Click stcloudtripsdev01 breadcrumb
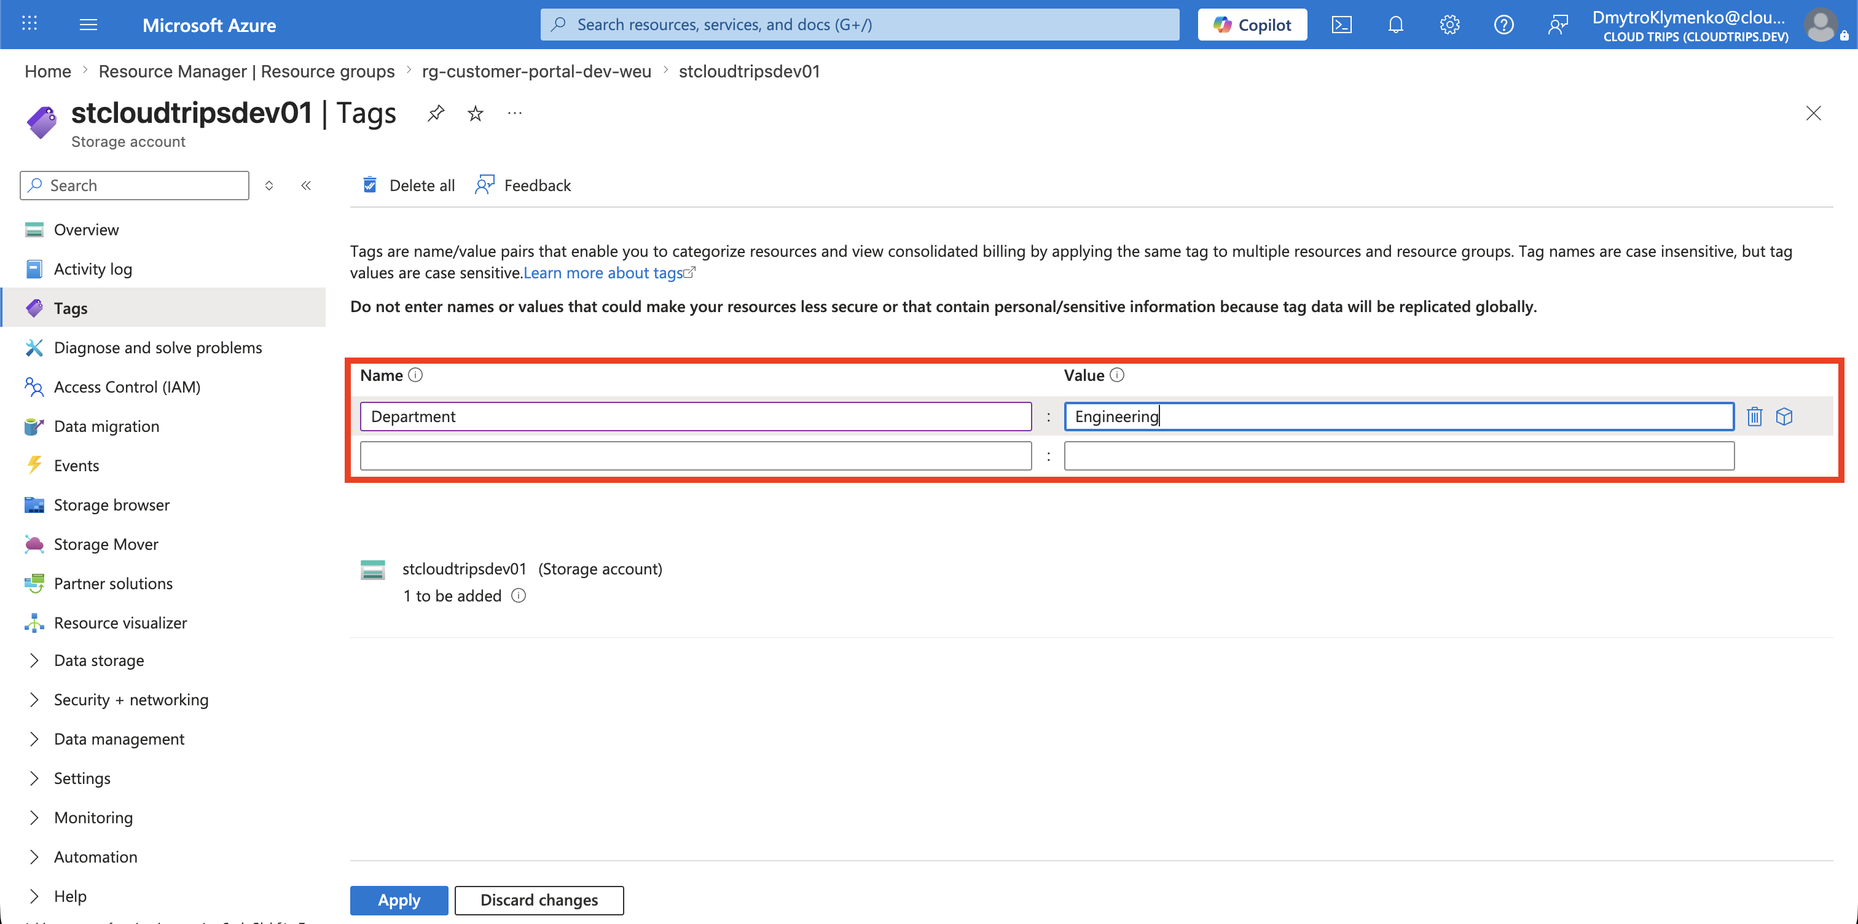Screen dimensions: 1858x924 coord(750,71)
